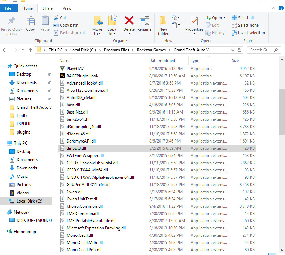285x255 pixels.
Task: Switch to the View ribbon tab
Action: click(x=67, y=8)
